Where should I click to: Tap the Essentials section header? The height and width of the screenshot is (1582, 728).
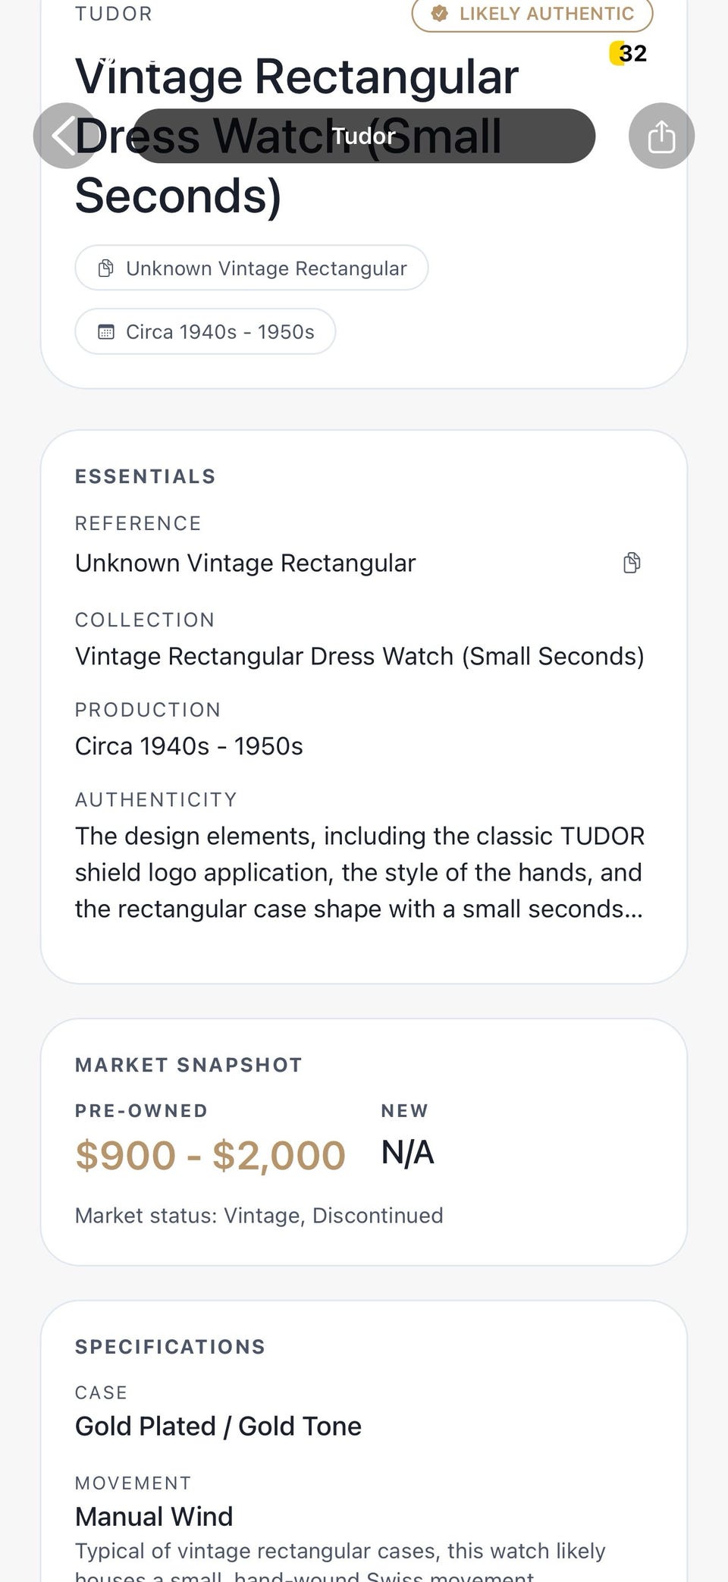[x=146, y=476]
